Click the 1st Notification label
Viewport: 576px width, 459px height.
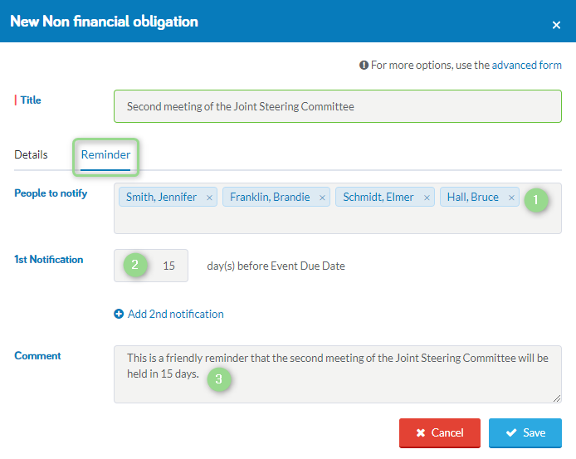(48, 260)
